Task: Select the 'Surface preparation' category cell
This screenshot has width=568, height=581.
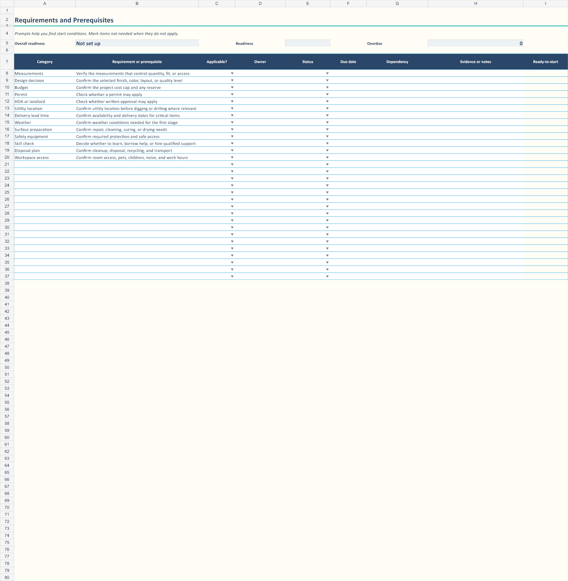Action: (45, 130)
